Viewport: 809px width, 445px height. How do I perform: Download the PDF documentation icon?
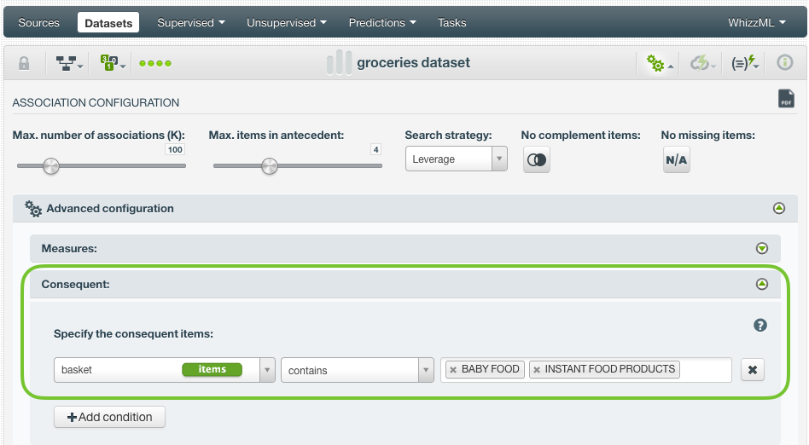pos(786,99)
